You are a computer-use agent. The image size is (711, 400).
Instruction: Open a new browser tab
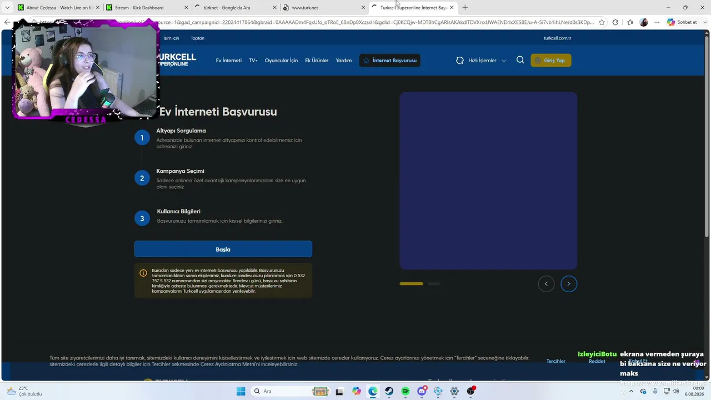(x=465, y=7)
